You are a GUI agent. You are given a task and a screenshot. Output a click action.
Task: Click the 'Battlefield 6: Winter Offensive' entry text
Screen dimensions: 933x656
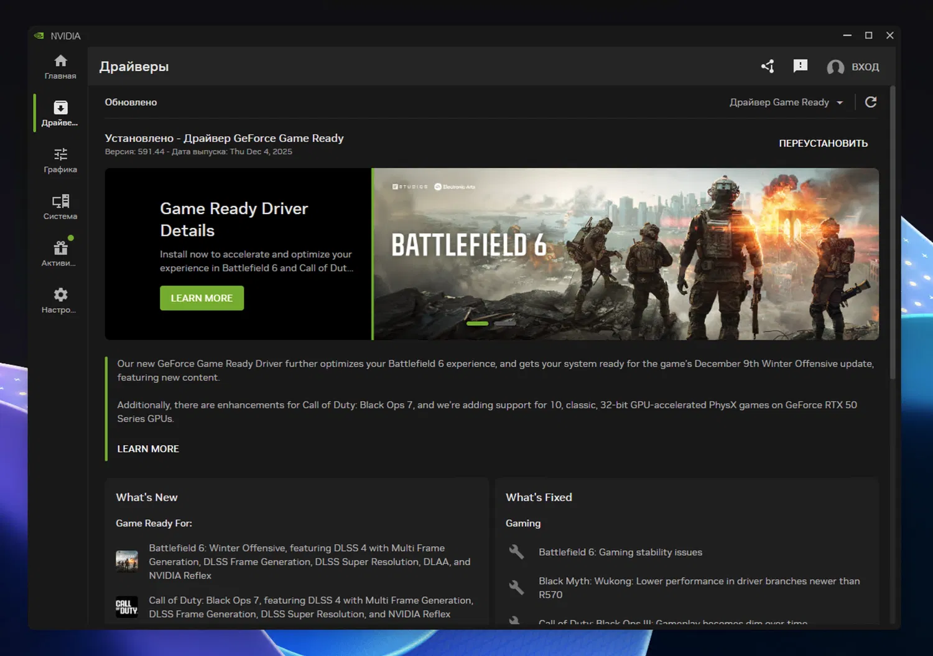coord(309,561)
